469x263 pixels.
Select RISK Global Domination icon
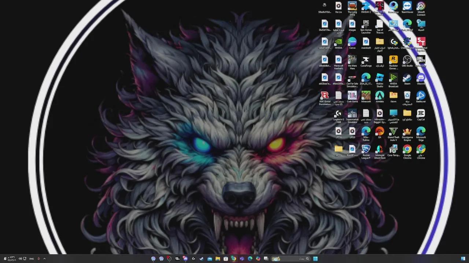pyautogui.click(x=325, y=98)
